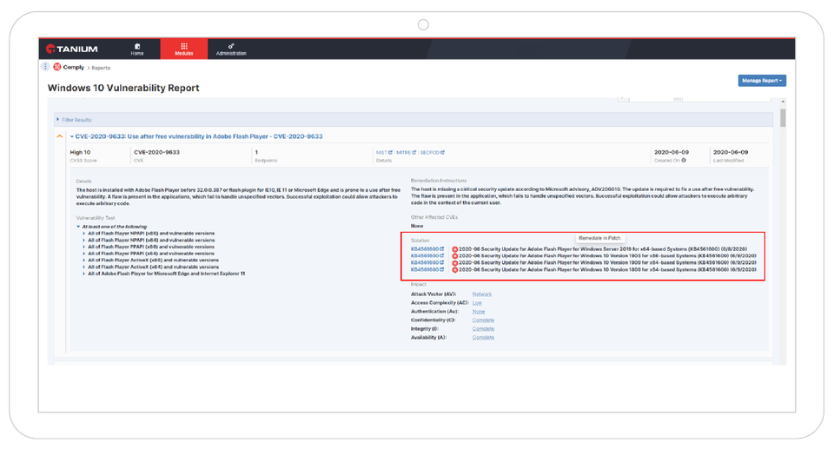This screenshot has height=449, width=834.
Task: Open the Manage Report dropdown
Action: (761, 81)
